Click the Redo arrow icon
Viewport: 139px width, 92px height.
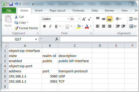[x=25, y=4]
